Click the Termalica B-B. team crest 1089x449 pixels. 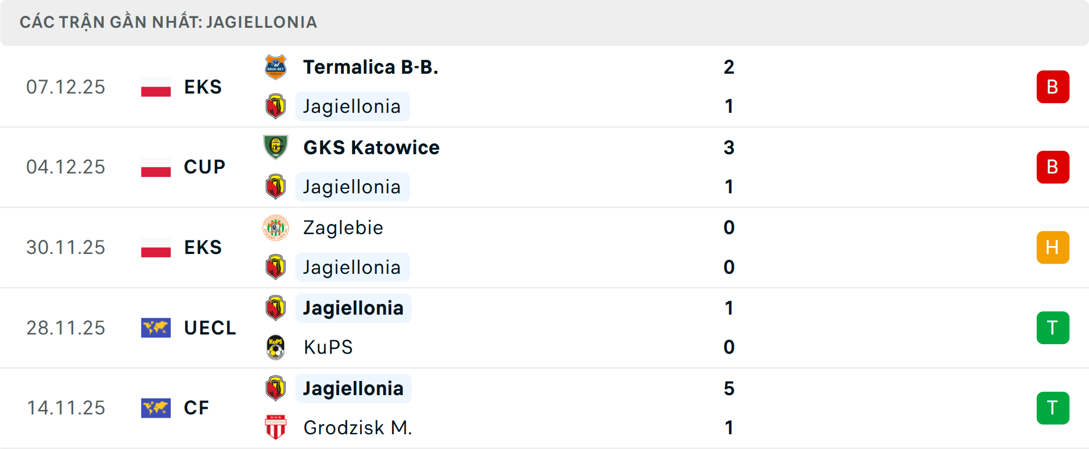[x=276, y=67]
